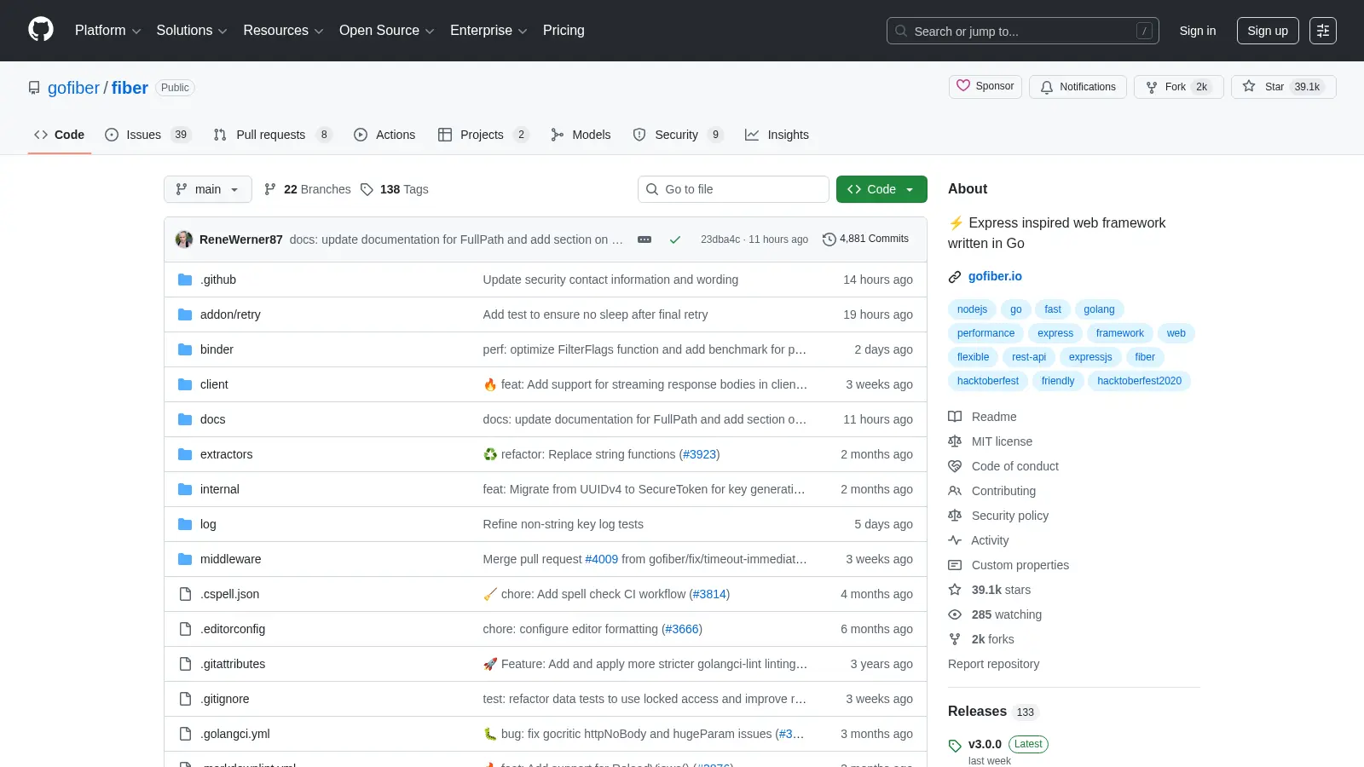Open the binder folder
Image resolution: width=1364 pixels, height=767 pixels.
pyautogui.click(x=217, y=349)
